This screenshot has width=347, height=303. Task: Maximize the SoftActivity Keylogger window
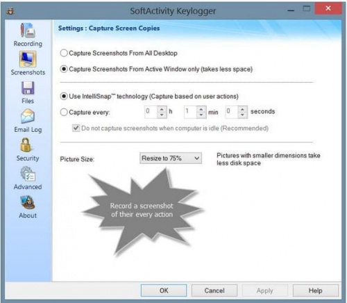(307, 9)
